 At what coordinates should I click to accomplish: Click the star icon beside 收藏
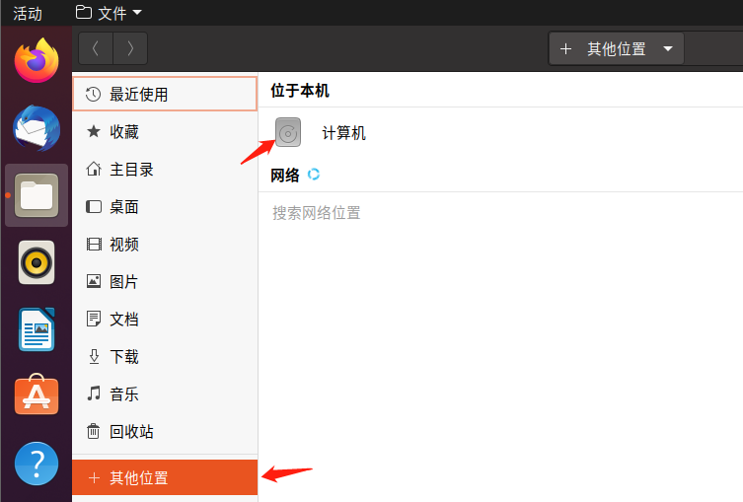coord(94,131)
